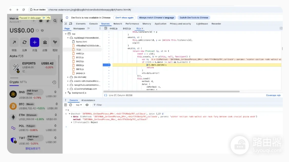Toggle the file navigator sidebar icon
Viewport: 289px width, 162px height.
[x=106, y=28]
